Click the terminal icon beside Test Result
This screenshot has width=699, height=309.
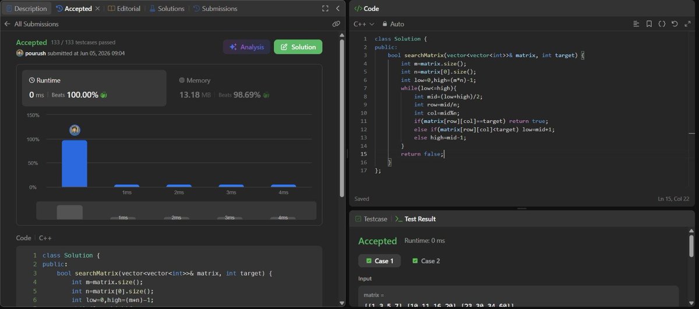pyautogui.click(x=399, y=219)
